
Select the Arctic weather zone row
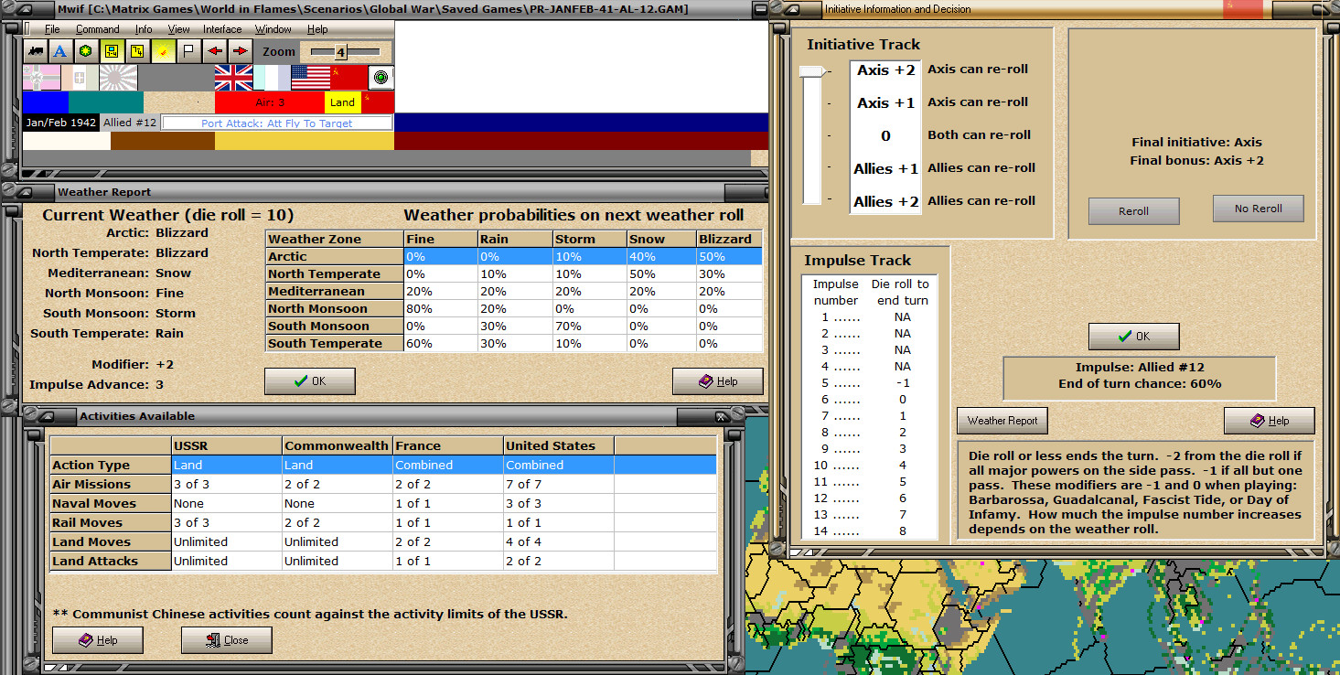click(x=514, y=257)
